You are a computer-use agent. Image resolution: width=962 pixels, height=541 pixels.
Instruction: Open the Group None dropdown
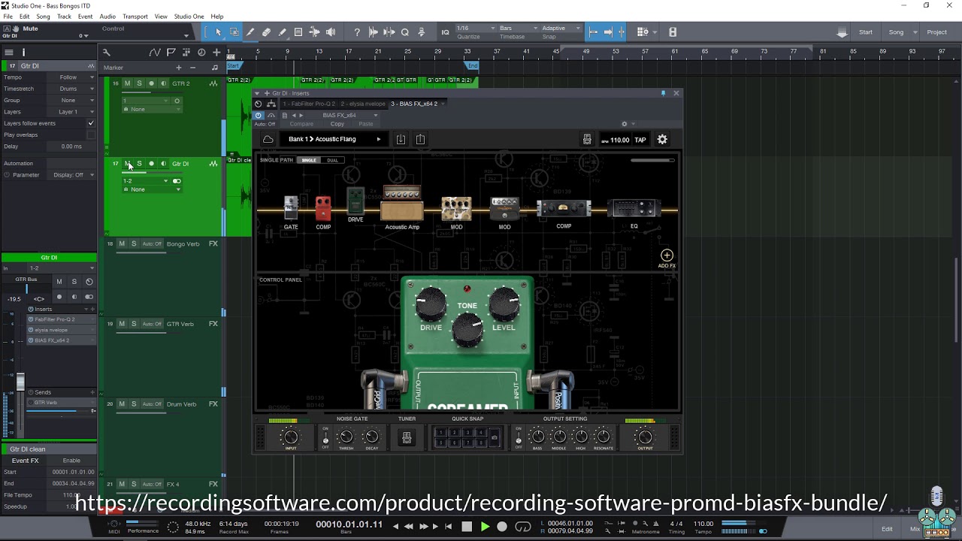[73, 100]
